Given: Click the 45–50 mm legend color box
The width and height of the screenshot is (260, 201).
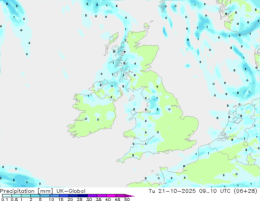Looking at the screenshot, I should 121,196.
